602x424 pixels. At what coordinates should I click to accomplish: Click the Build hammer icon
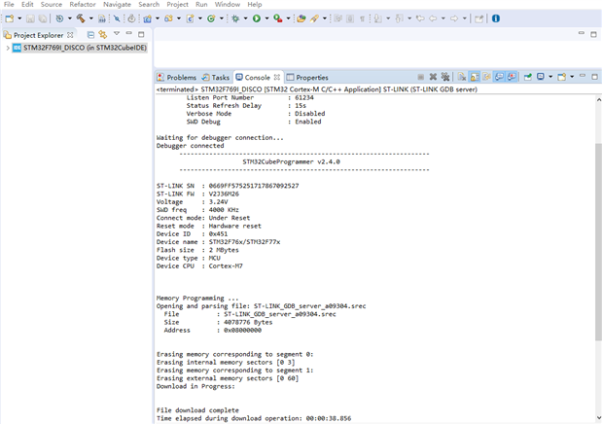81,18
